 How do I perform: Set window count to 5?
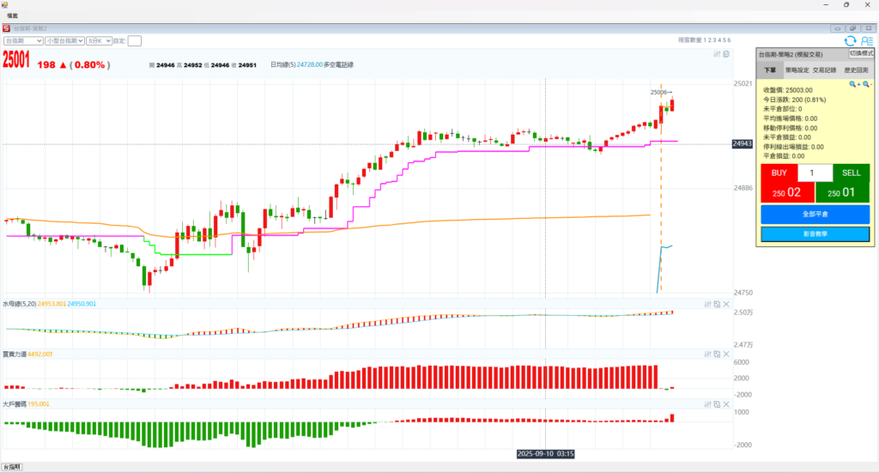pos(724,40)
